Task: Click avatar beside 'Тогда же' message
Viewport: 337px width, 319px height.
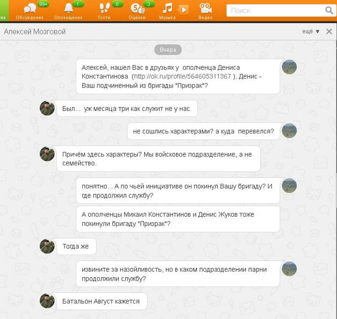Action: point(47,246)
